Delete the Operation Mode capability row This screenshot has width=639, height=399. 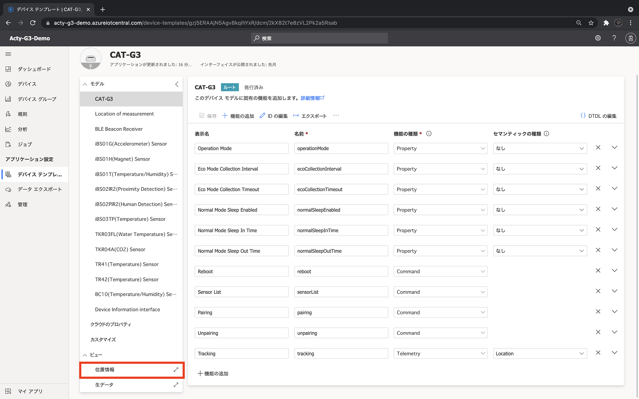tap(598, 148)
